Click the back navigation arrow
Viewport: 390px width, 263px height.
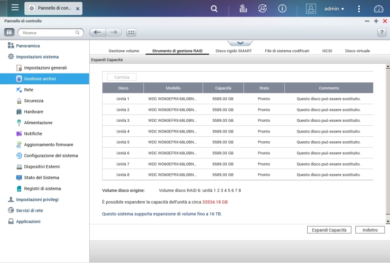click(x=97, y=32)
